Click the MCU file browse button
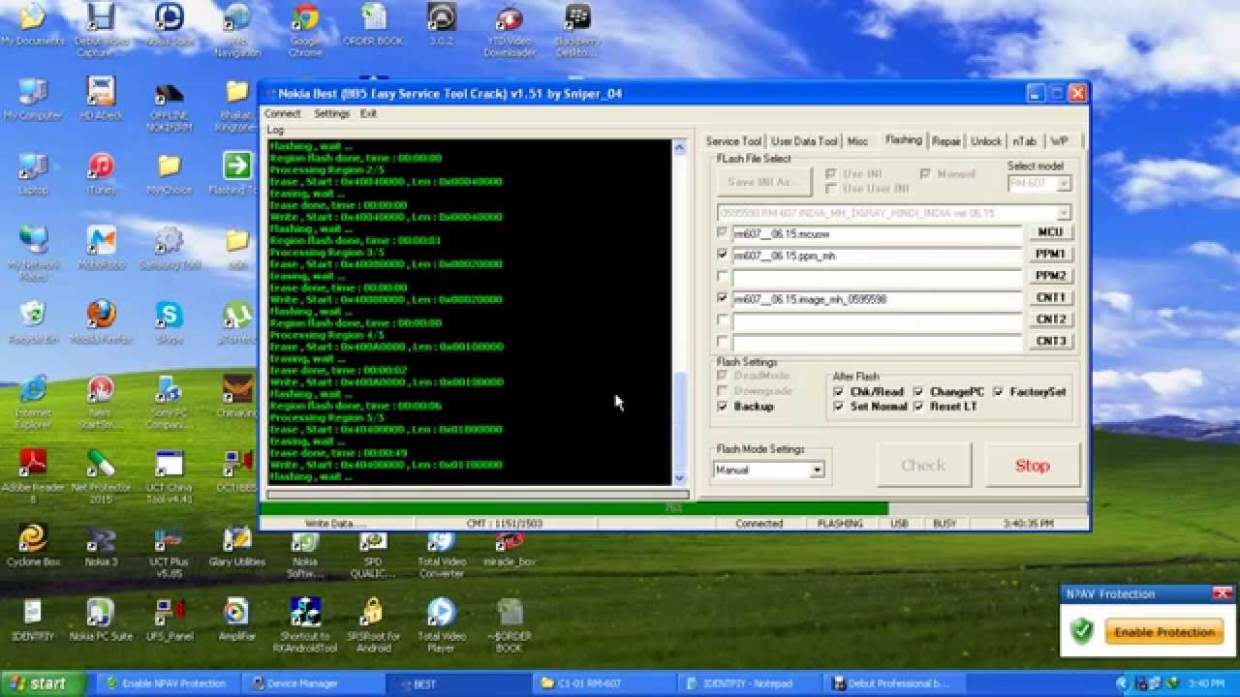Image resolution: width=1240 pixels, height=697 pixels. pyautogui.click(x=1050, y=233)
